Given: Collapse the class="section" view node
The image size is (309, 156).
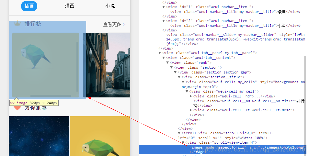Looking at the screenshot, I should pos(171,67).
